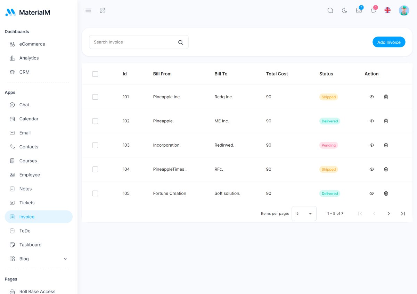Go to next page with arrow control

[389, 213]
